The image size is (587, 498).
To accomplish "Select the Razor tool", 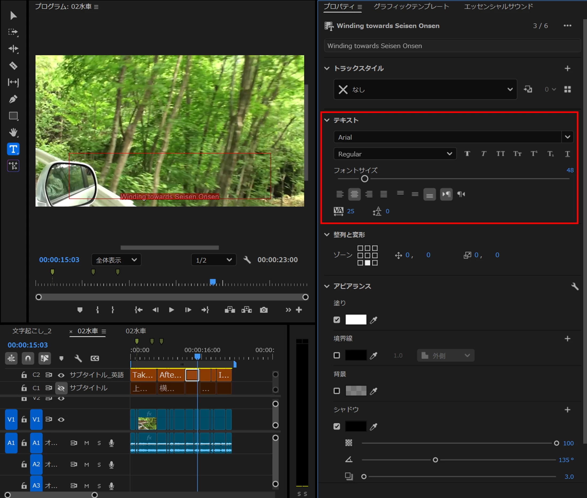I will click(13, 66).
